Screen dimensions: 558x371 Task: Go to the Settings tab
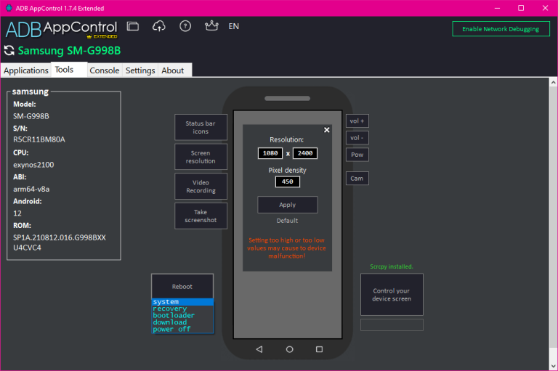pos(140,70)
